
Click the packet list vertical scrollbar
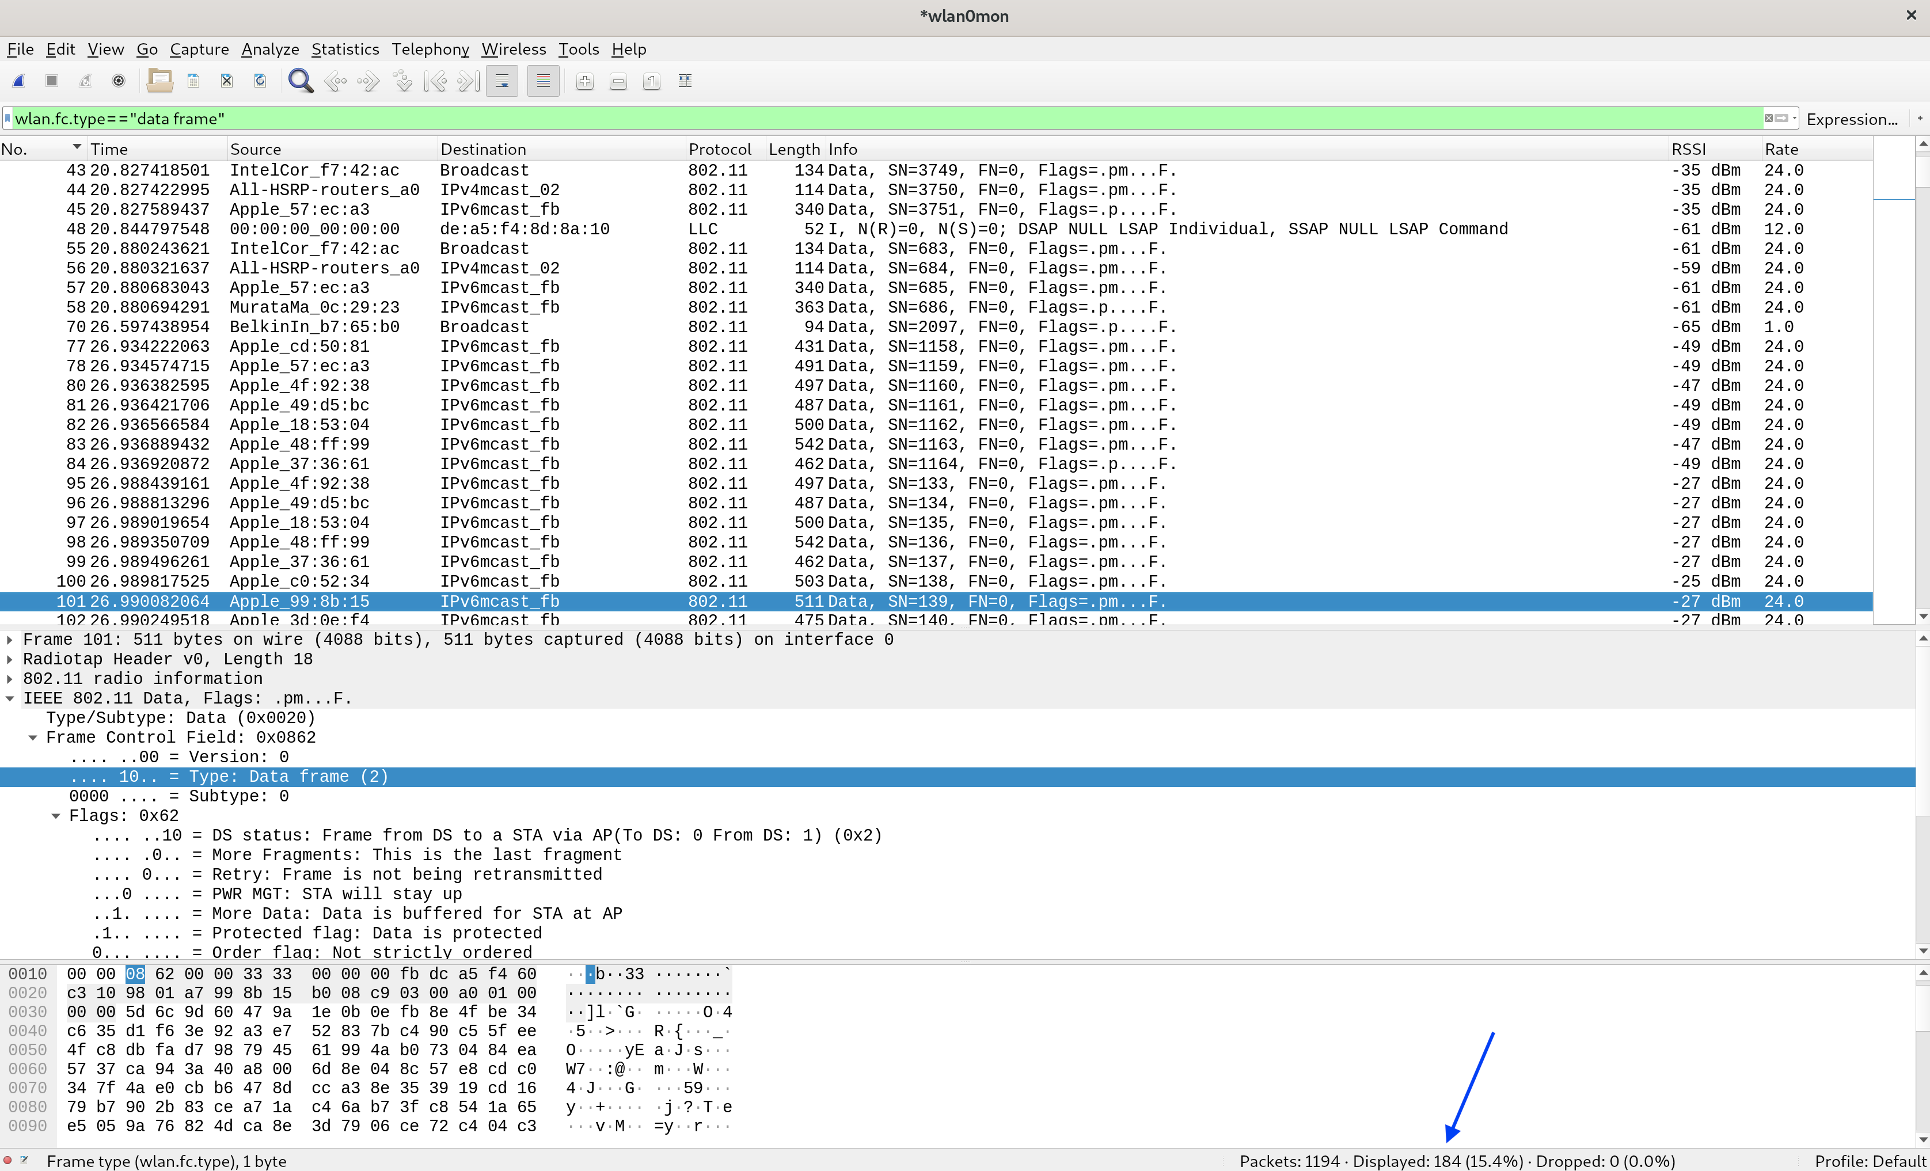[1922, 391]
